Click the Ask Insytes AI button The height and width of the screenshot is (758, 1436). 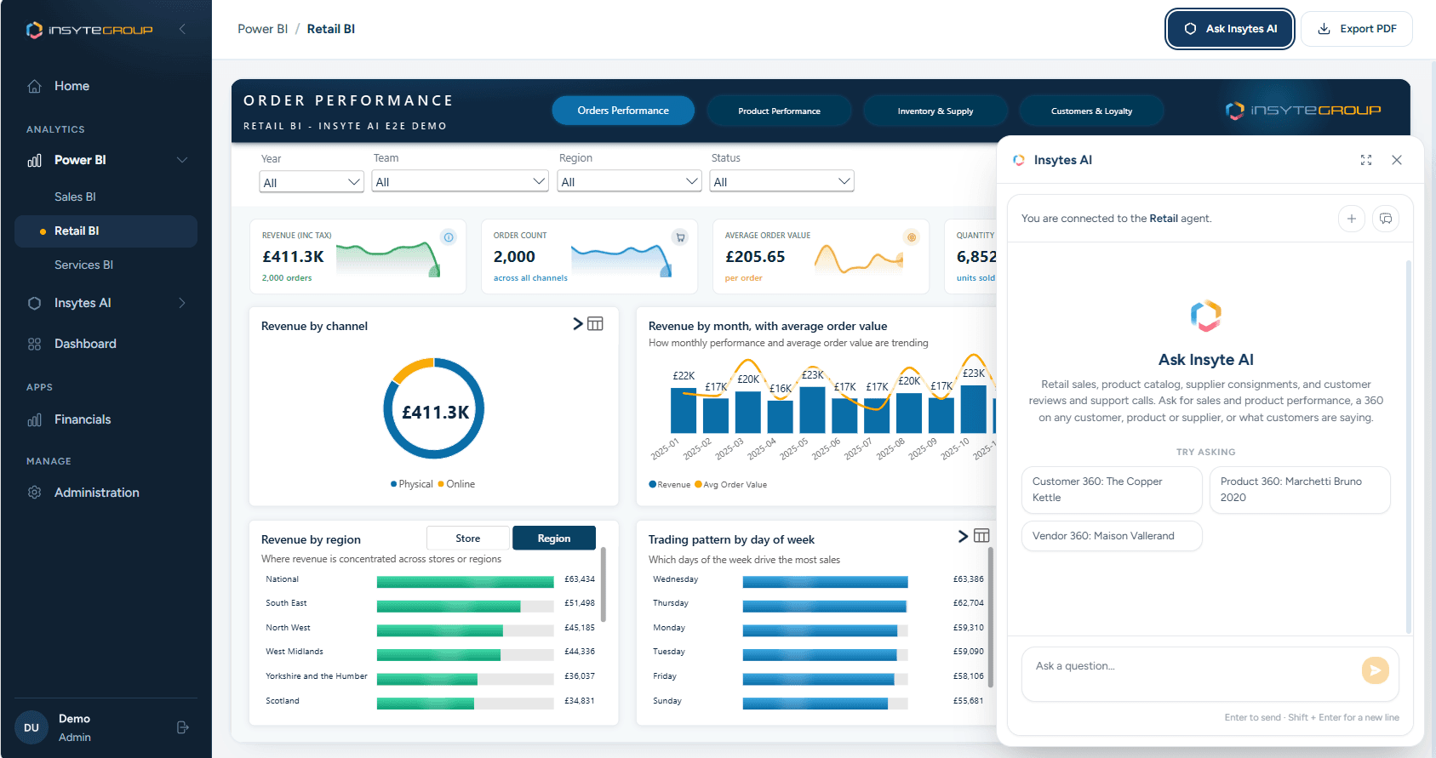1230,29
